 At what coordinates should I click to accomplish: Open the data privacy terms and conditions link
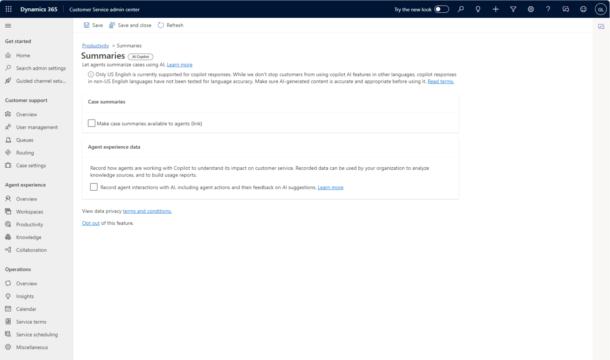click(x=147, y=211)
